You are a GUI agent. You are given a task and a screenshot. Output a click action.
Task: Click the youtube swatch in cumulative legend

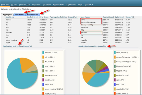115,89
